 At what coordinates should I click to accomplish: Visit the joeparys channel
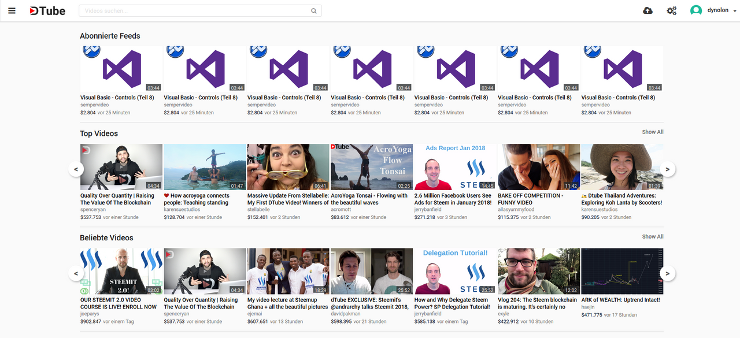(90, 314)
